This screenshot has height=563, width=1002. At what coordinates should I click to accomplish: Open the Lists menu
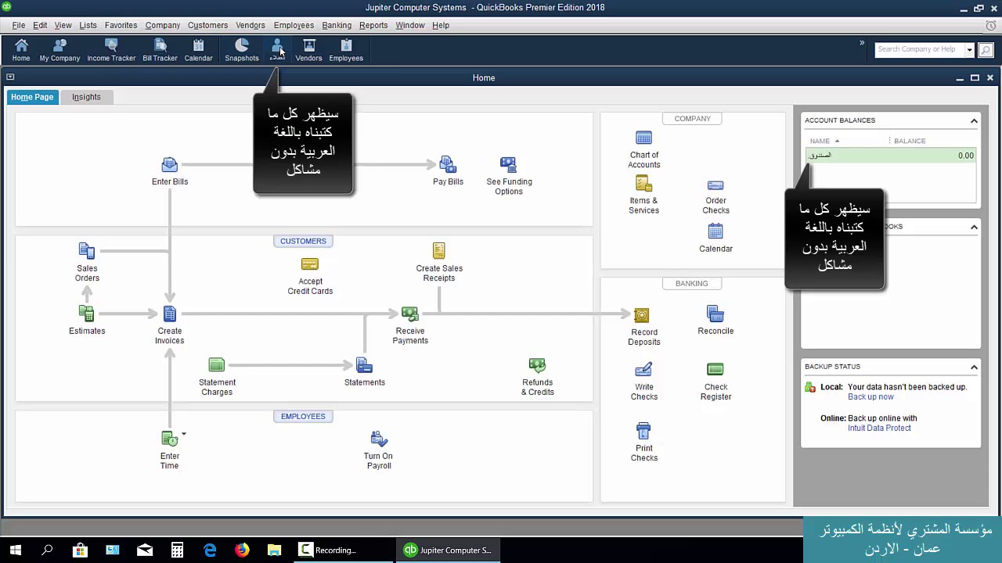[x=88, y=25]
